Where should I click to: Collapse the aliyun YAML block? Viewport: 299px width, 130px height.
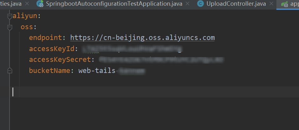tap(10, 16)
